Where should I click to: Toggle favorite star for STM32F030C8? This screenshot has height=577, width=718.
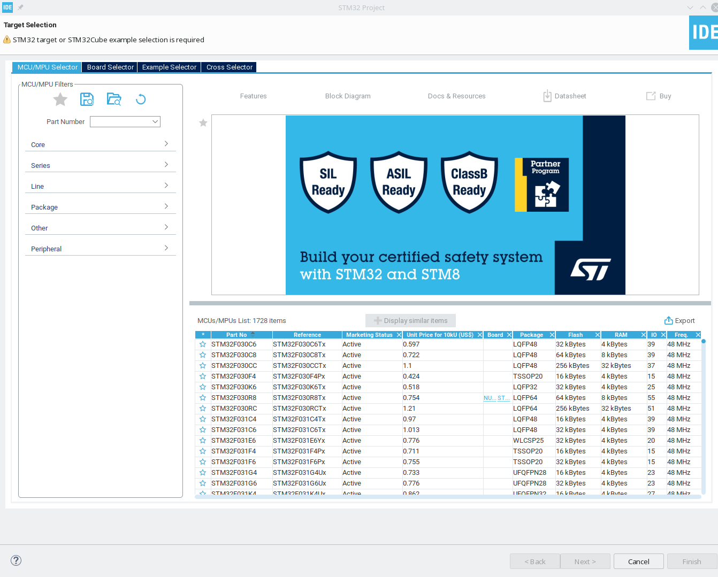[203, 355]
